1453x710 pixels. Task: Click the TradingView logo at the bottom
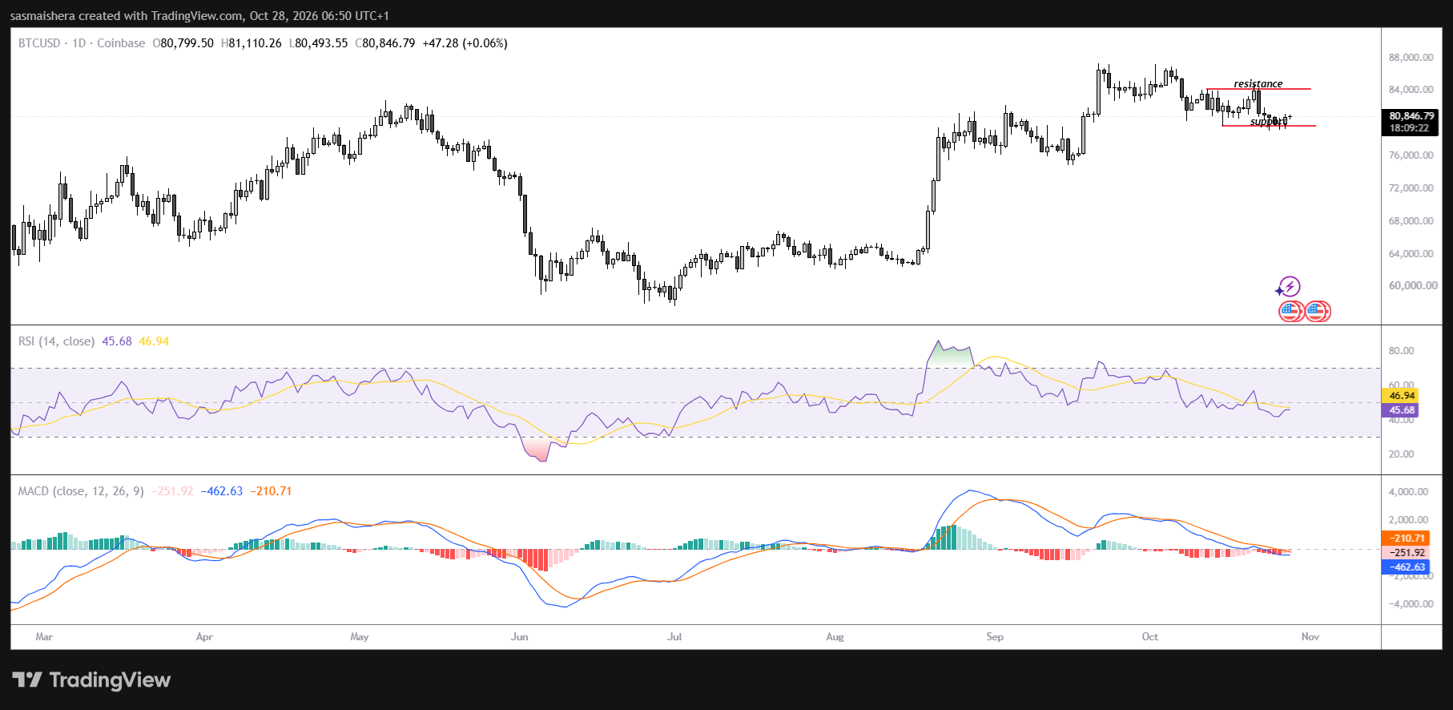click(91, 680)
